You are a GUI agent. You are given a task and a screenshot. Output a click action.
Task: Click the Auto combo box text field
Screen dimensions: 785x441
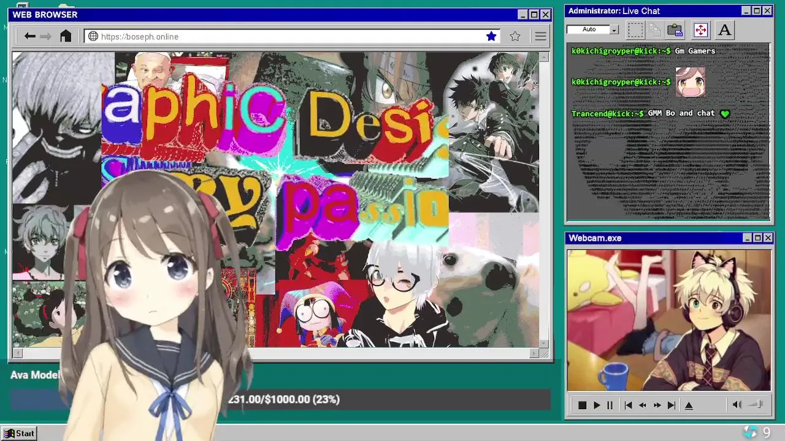tap(589, 29)
